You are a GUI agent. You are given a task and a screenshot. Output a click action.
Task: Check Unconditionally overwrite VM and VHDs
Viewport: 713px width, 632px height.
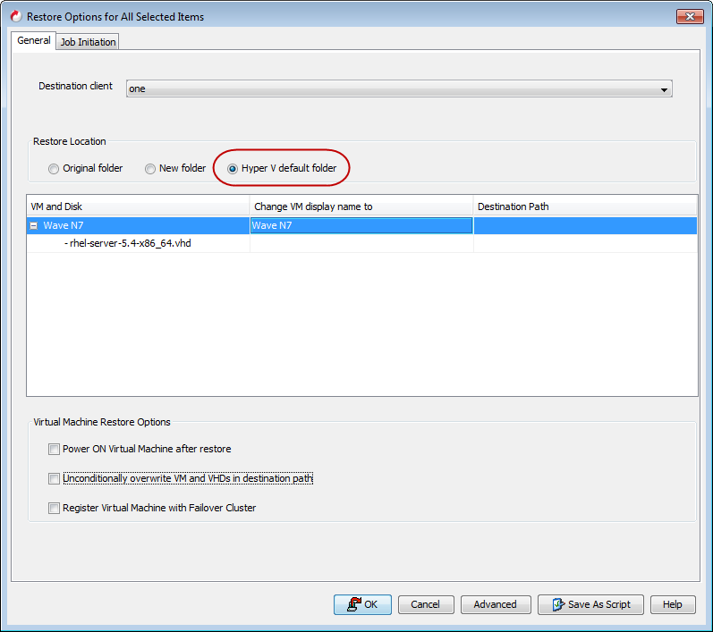pos(55,478)
